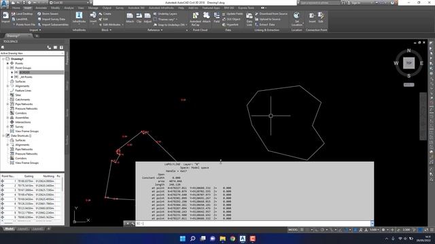The height and width of the screenshot is (244, 435).
Task: Open File Explorer from the taskbar
Action: pyautogui.click(x=223, y=239)
